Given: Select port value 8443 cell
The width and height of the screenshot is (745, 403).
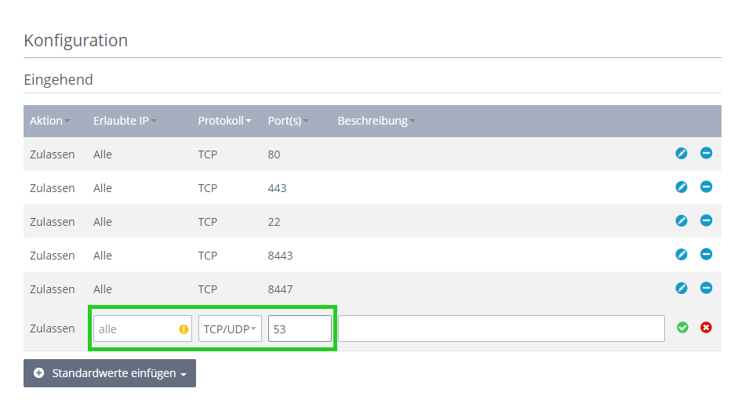Looking at the screenshot, I should pyautogui.click(x=280, y=256).
